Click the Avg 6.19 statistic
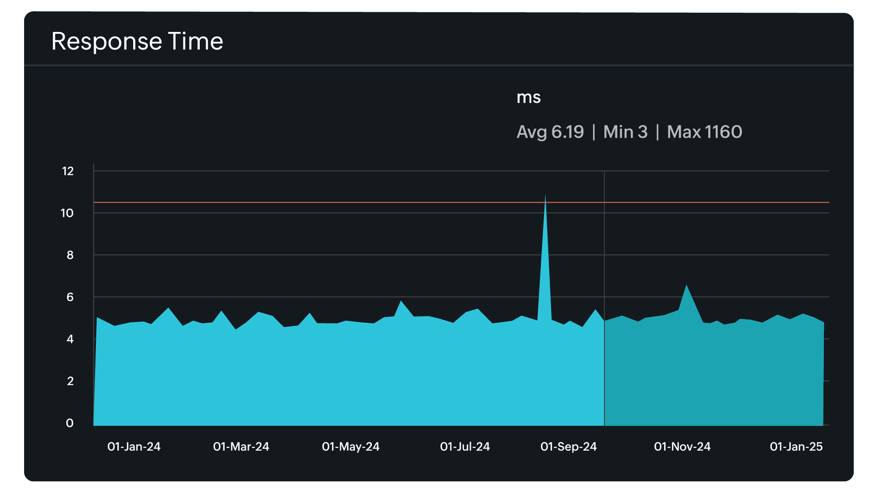The height and width of the screenshot is (497, 876). [x=550, y=132]
